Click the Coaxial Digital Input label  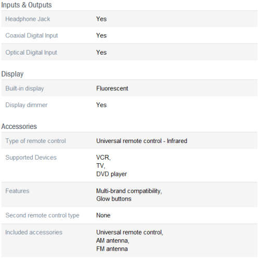(x=32, y=35)
